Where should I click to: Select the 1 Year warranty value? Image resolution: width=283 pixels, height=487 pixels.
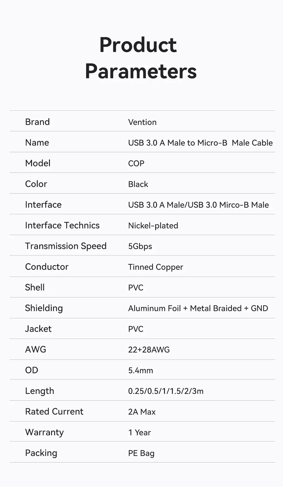click(x=139, y=433)
